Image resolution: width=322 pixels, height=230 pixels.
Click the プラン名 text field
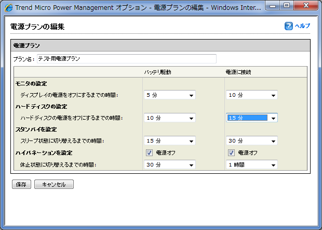(126, 59)
